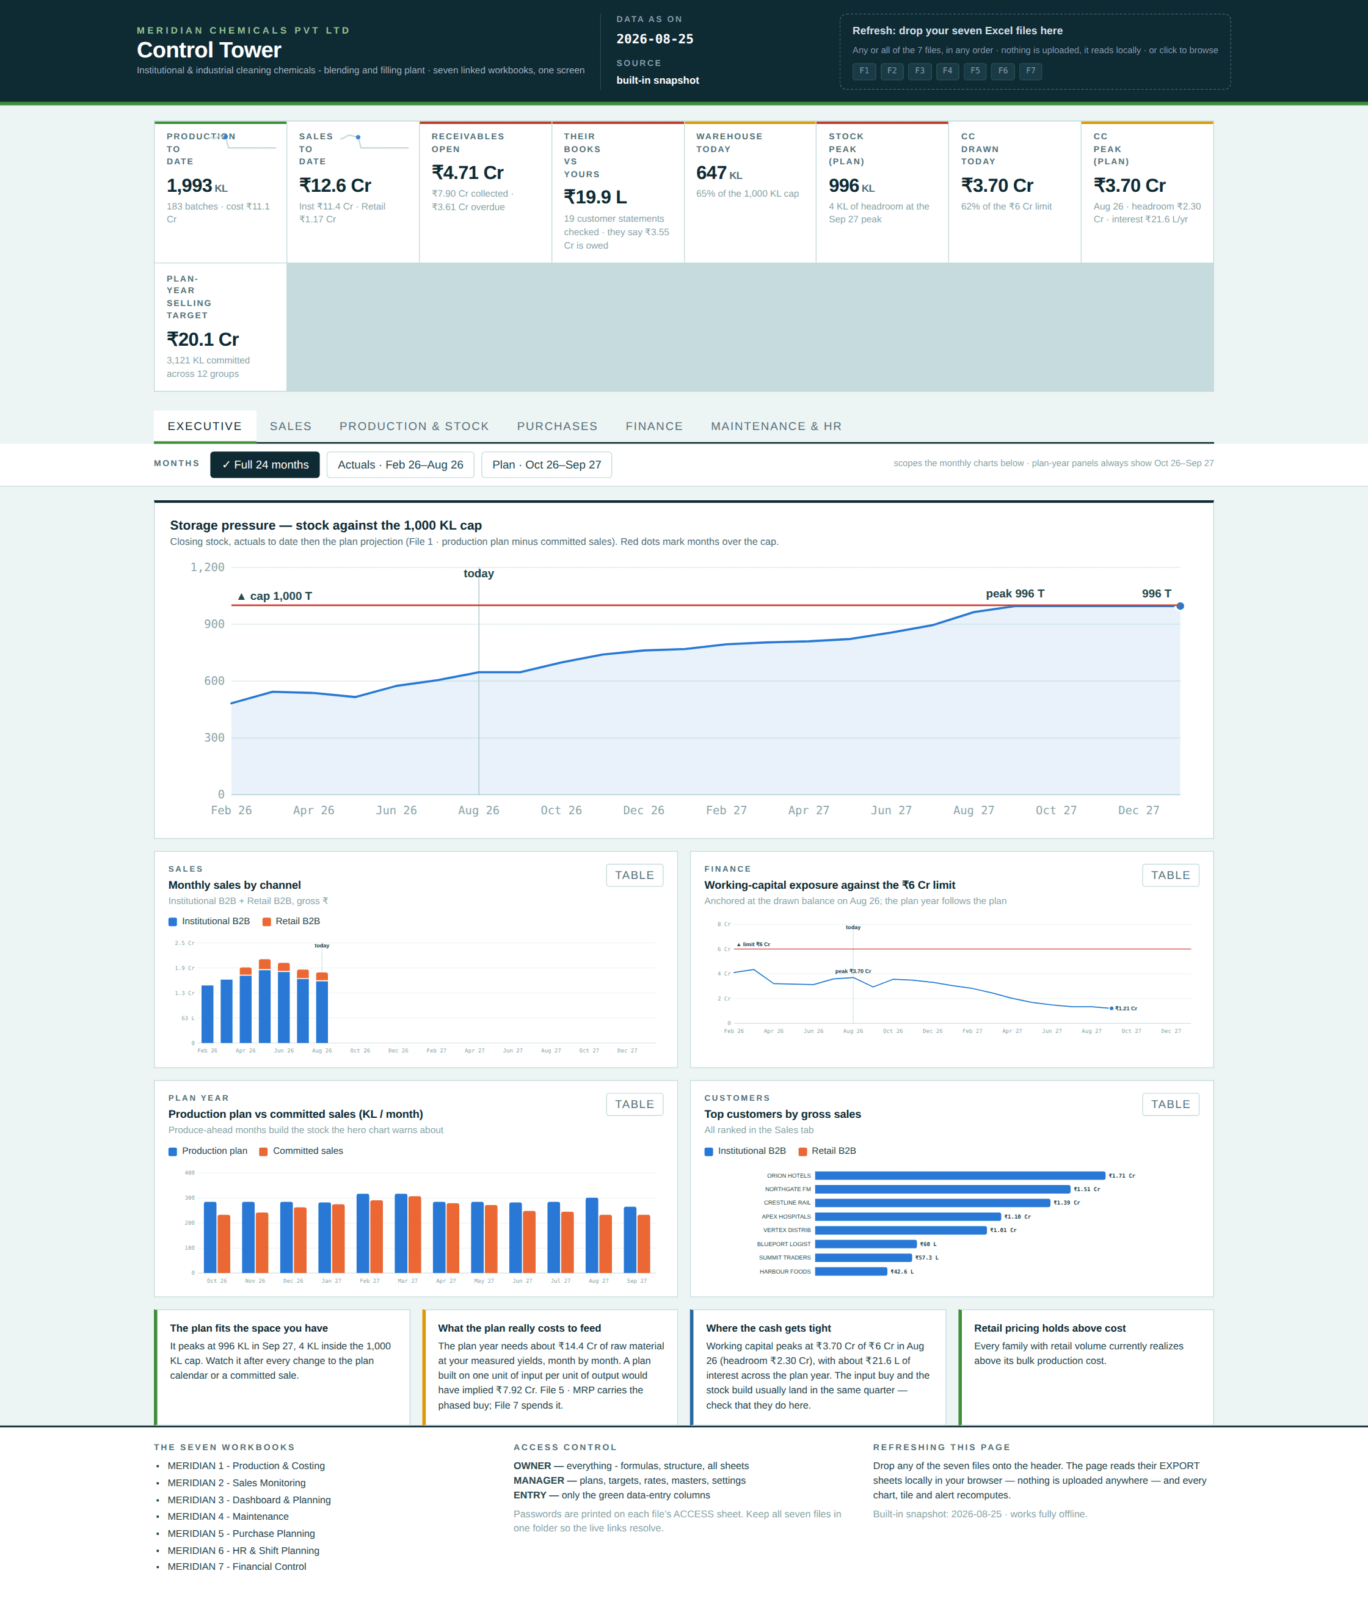Switch to the Sales tab
The width and height of the screenshot is (1368, 1601).
tap(291, 426)
